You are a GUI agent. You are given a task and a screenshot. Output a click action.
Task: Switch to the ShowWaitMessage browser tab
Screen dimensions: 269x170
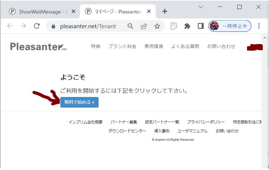(x=40, y=11)
